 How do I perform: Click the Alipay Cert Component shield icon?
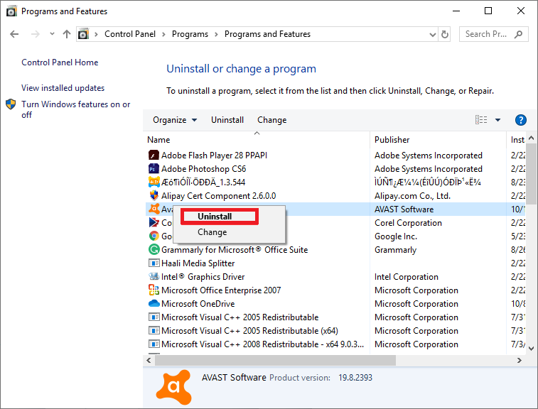[x=154, y=196]
